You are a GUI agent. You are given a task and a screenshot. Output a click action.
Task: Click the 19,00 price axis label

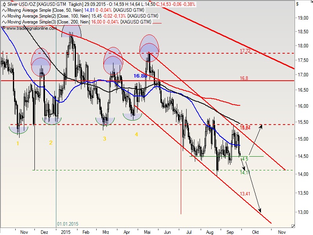303,18
